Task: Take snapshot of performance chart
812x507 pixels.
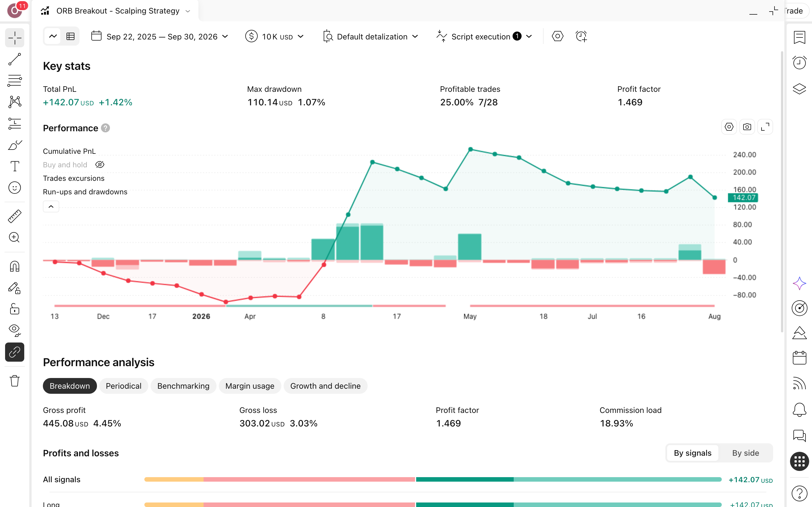Action: pyautogui.click(x=747, y=127)
